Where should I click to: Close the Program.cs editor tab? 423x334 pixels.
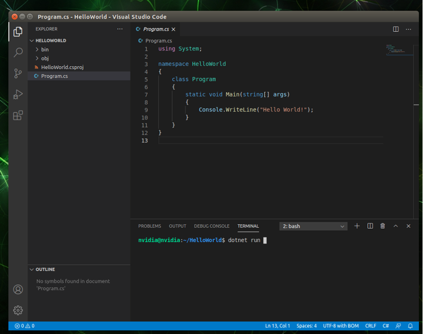pyautogui.click(x=173, y=29)
